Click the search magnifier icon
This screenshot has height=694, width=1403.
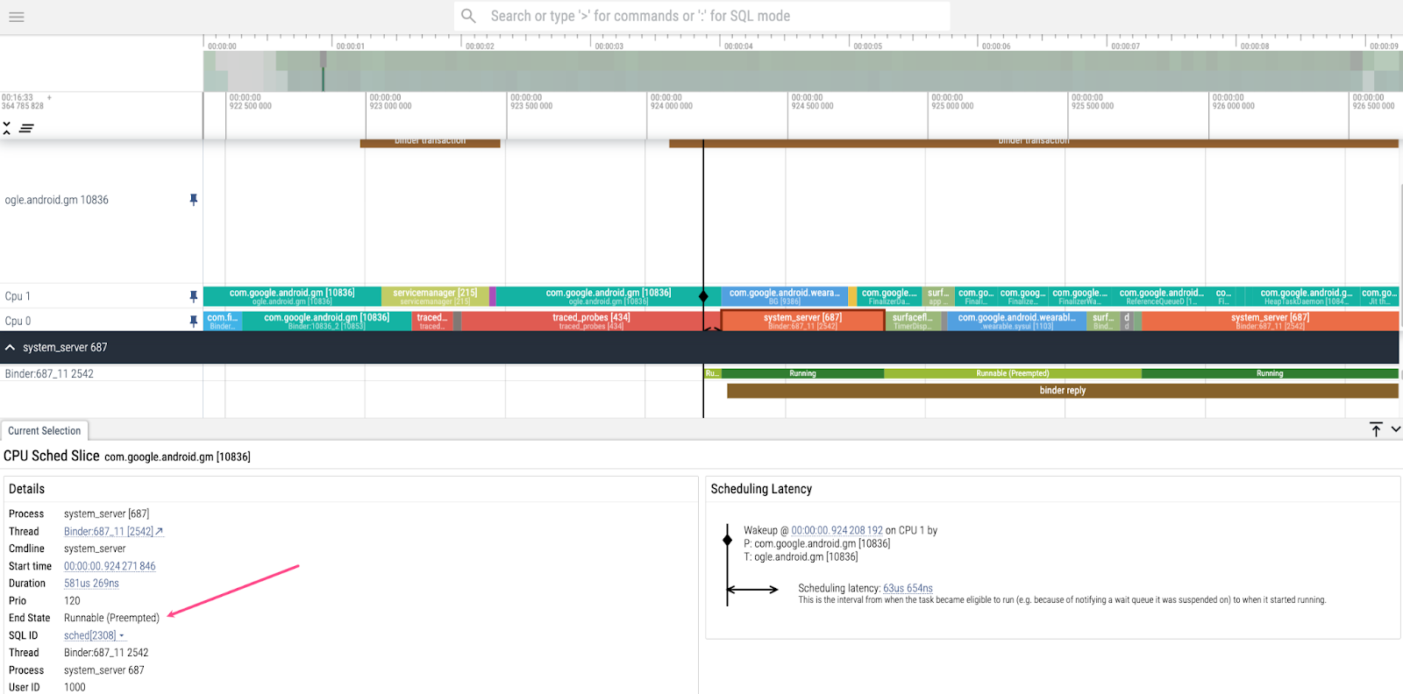(469, 16)
